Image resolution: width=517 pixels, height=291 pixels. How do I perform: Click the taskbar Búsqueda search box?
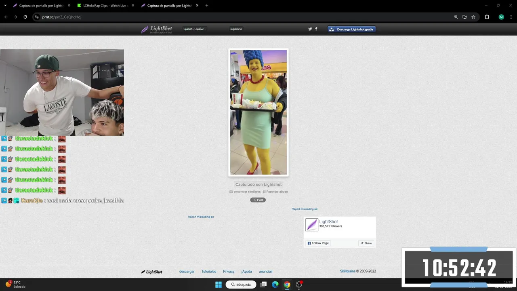241,285
